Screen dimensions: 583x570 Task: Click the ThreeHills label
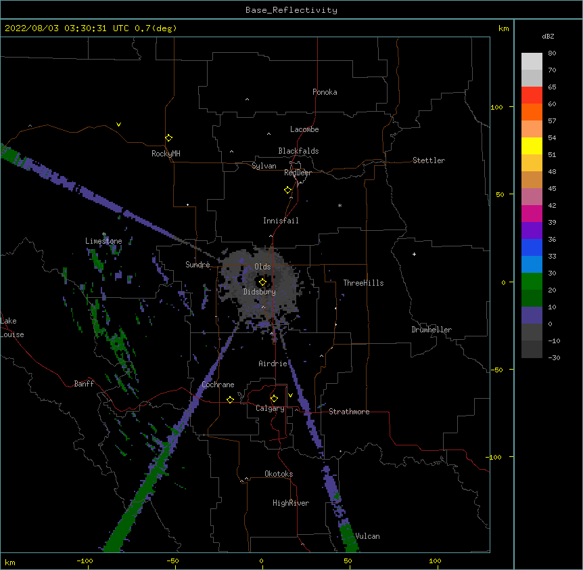363,283
